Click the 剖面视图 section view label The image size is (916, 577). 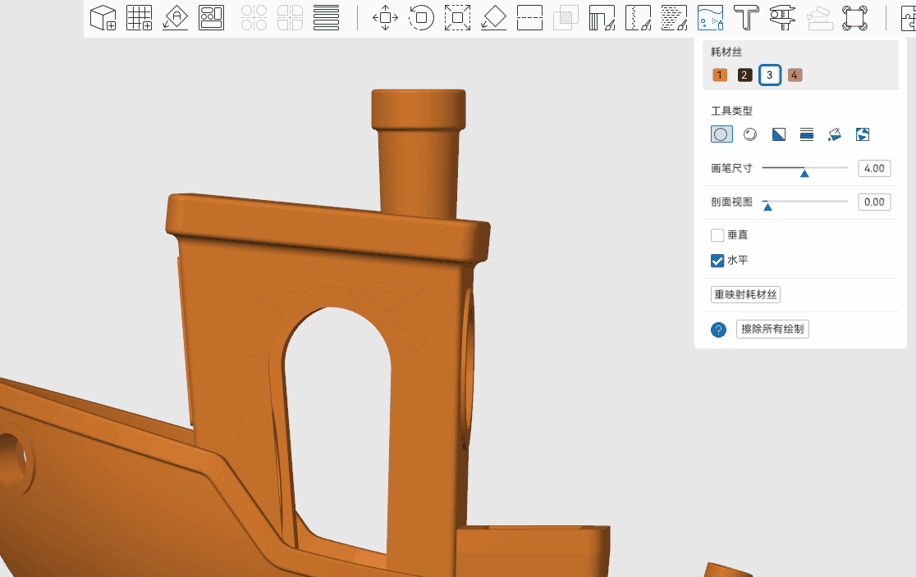click(731, 202)
